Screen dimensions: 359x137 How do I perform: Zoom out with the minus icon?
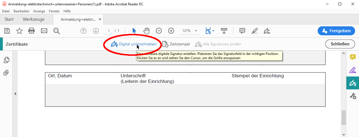click(159, 31)
